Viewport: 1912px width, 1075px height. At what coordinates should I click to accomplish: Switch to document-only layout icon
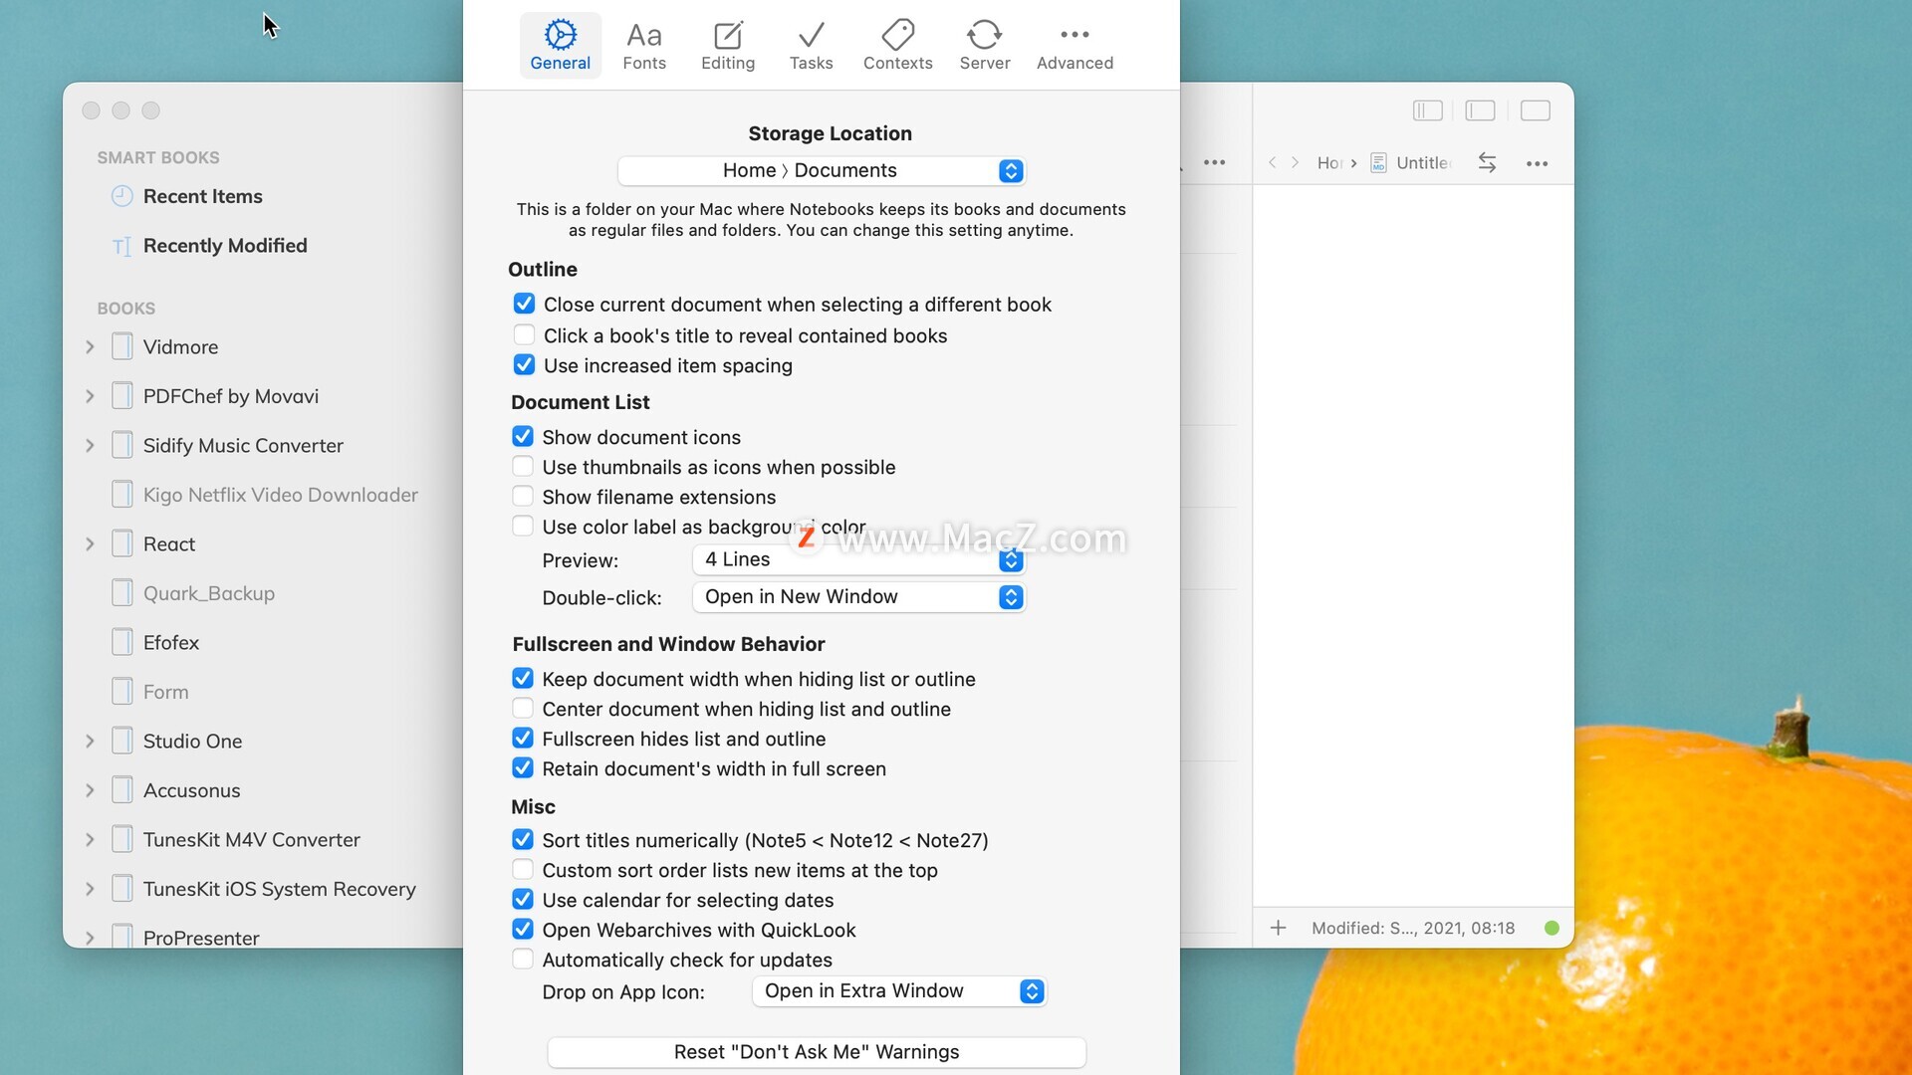tap(1536, 110)
